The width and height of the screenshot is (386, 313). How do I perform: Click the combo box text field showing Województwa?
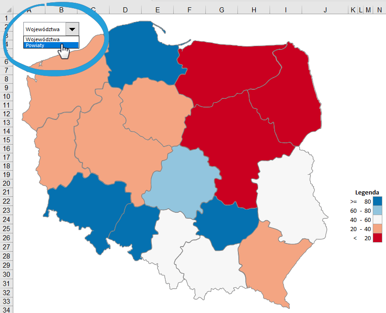click(44, 29)
